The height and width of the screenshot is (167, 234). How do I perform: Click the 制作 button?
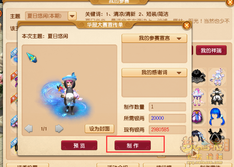click(133, 145)
